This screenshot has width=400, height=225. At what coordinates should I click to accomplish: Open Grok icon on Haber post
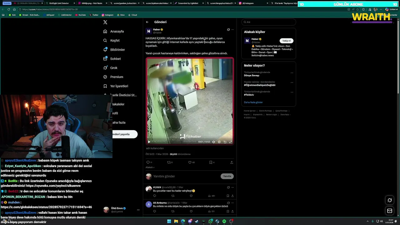tap(228, 30)
